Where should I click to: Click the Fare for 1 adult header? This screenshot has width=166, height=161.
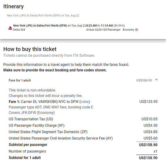[20, 80]
